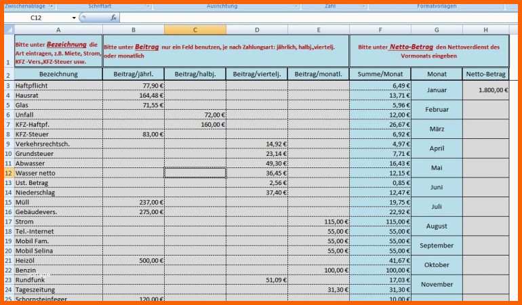Click the select-all corner of the grid

[7, 30]
